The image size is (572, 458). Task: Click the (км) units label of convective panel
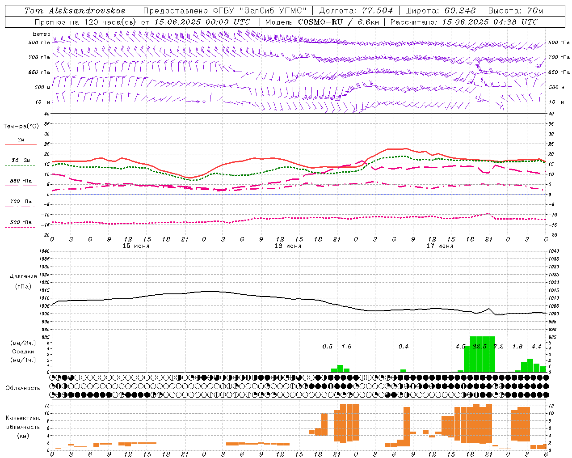coord(23,436)
